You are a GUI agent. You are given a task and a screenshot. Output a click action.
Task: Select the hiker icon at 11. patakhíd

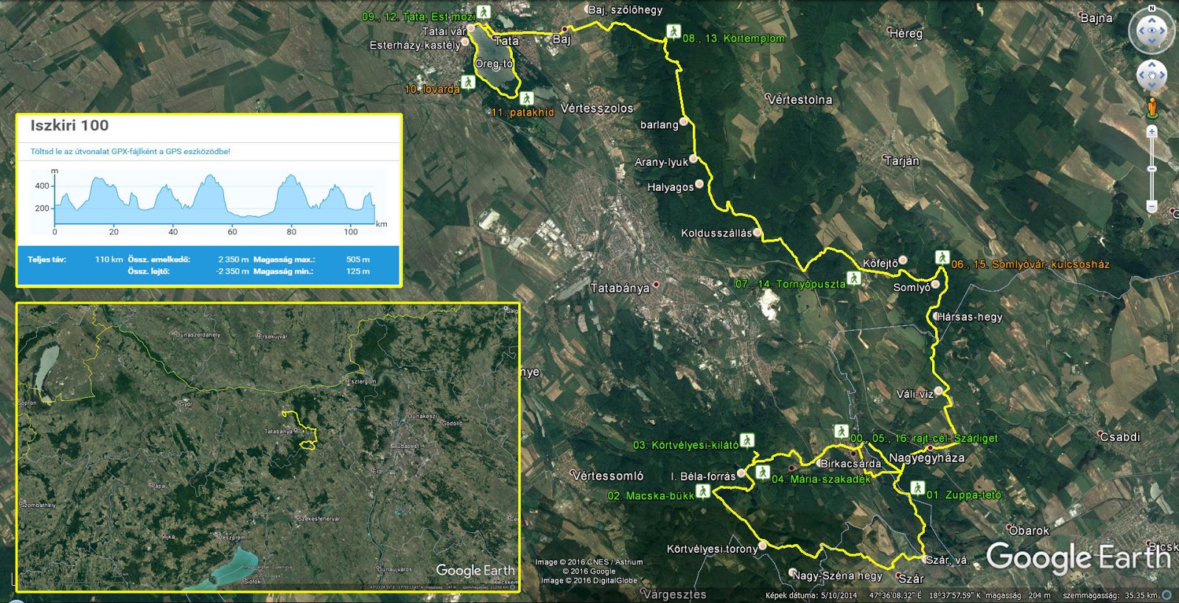point(526,98)
